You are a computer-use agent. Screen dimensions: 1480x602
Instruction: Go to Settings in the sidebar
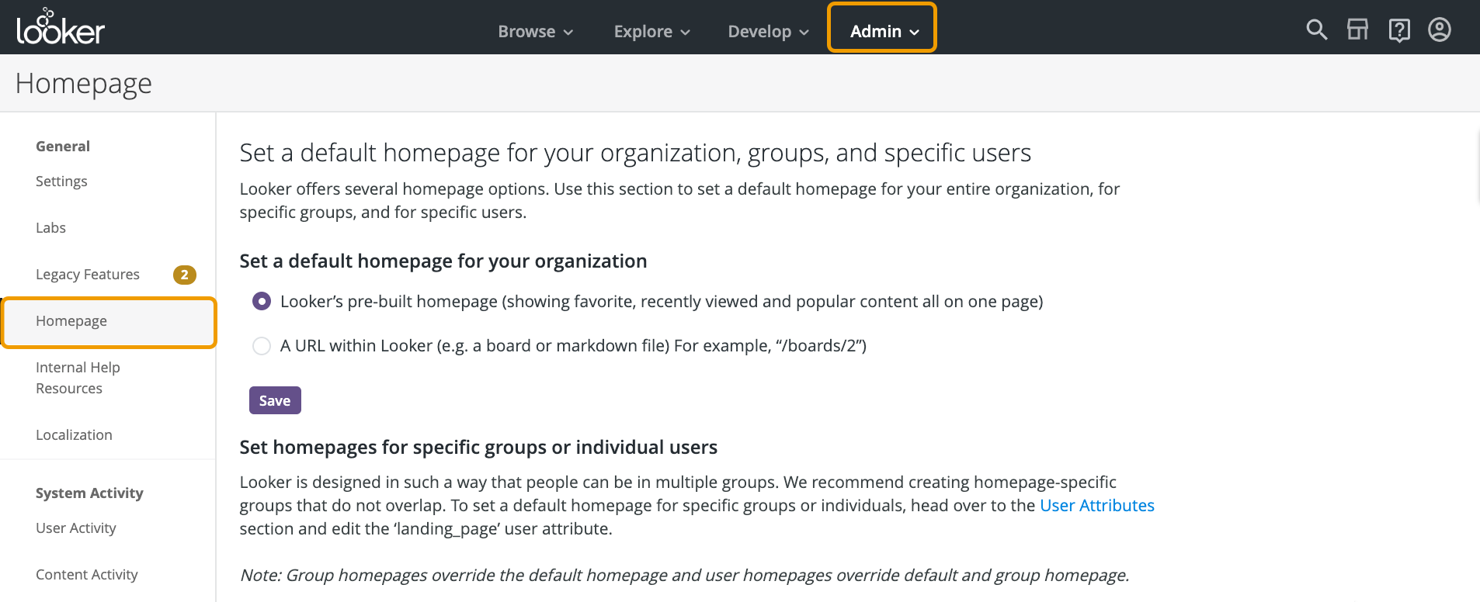[61, 182]
